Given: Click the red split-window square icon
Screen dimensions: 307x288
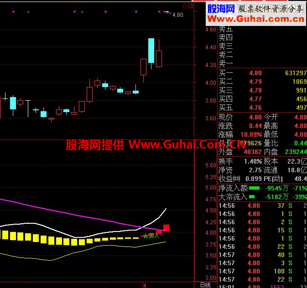Looking at the screenshot, I should click(x=191, y=6).
